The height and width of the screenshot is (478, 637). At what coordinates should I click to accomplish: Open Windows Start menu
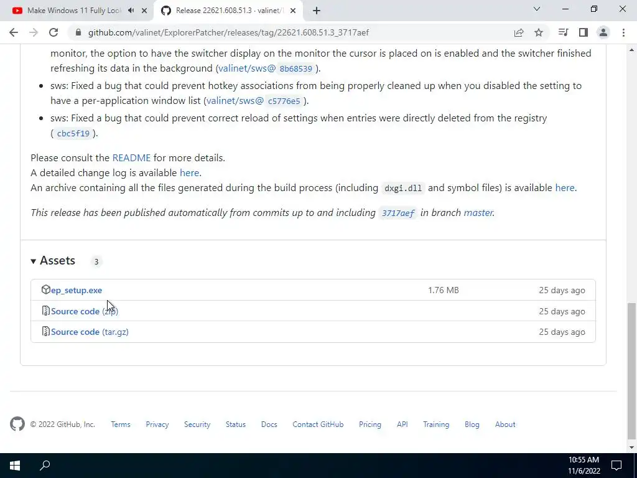click(x=15, y=466)
